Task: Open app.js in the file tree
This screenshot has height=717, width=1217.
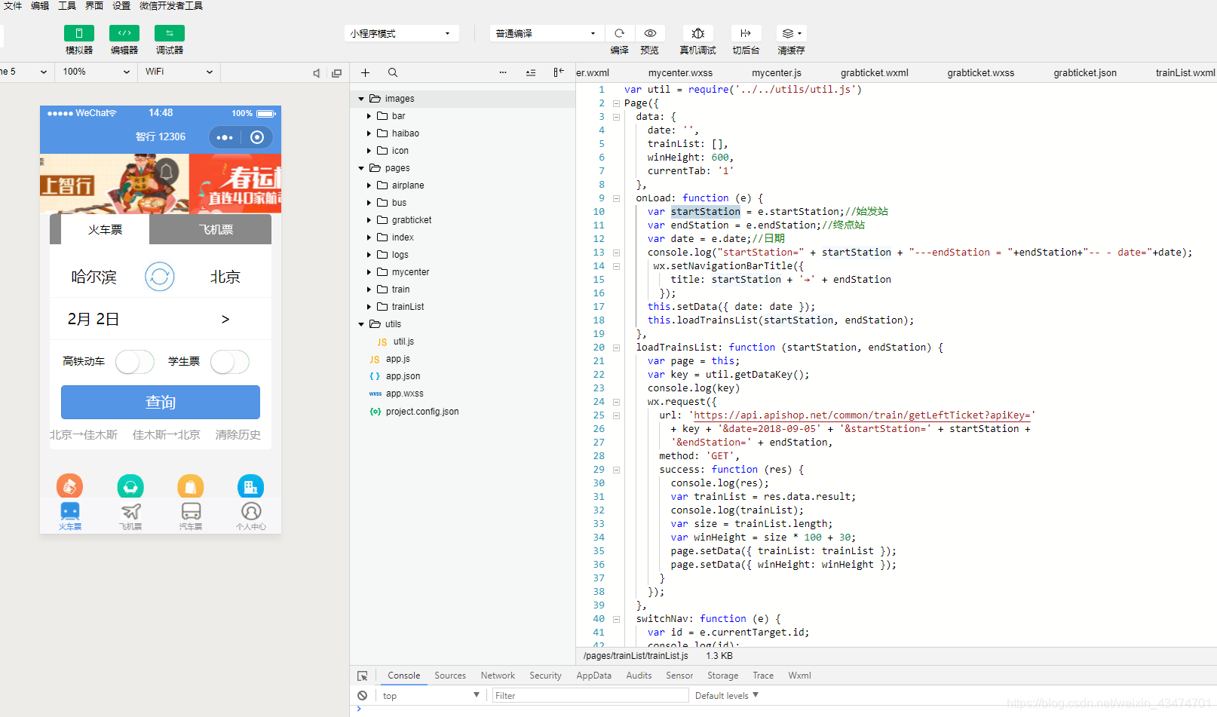Action: [x=397, y=359]
